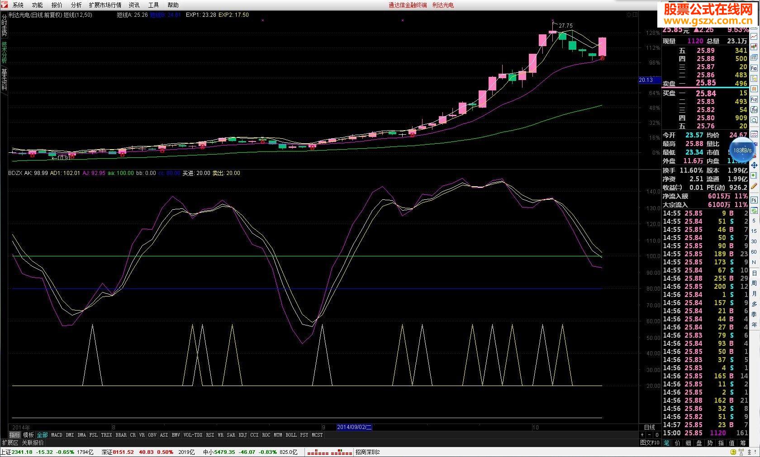The height and width of the screenshot is (457, 760).
Task: Select the 周 weekly period
Action: click(754, 283)
